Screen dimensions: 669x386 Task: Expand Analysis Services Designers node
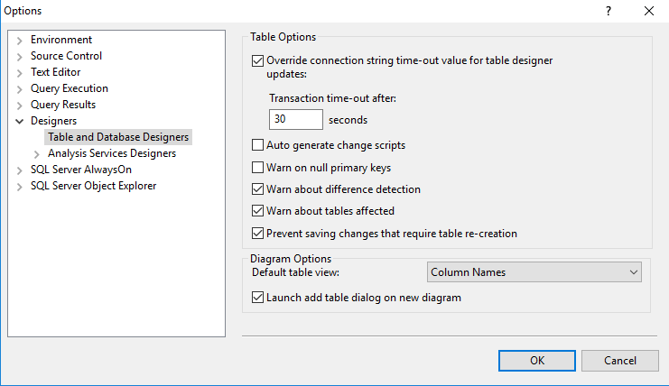coord(37,154)
